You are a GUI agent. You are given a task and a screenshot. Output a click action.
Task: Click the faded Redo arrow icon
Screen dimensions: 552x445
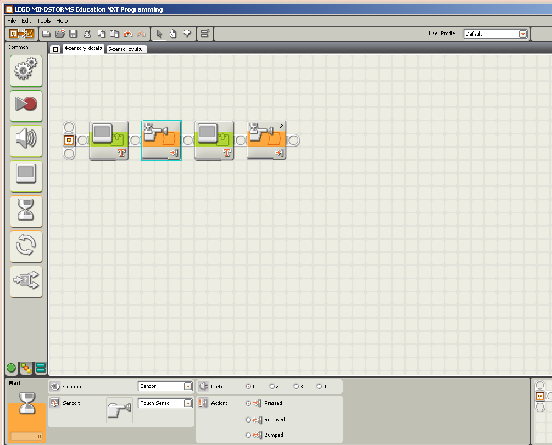coord(141,34)
